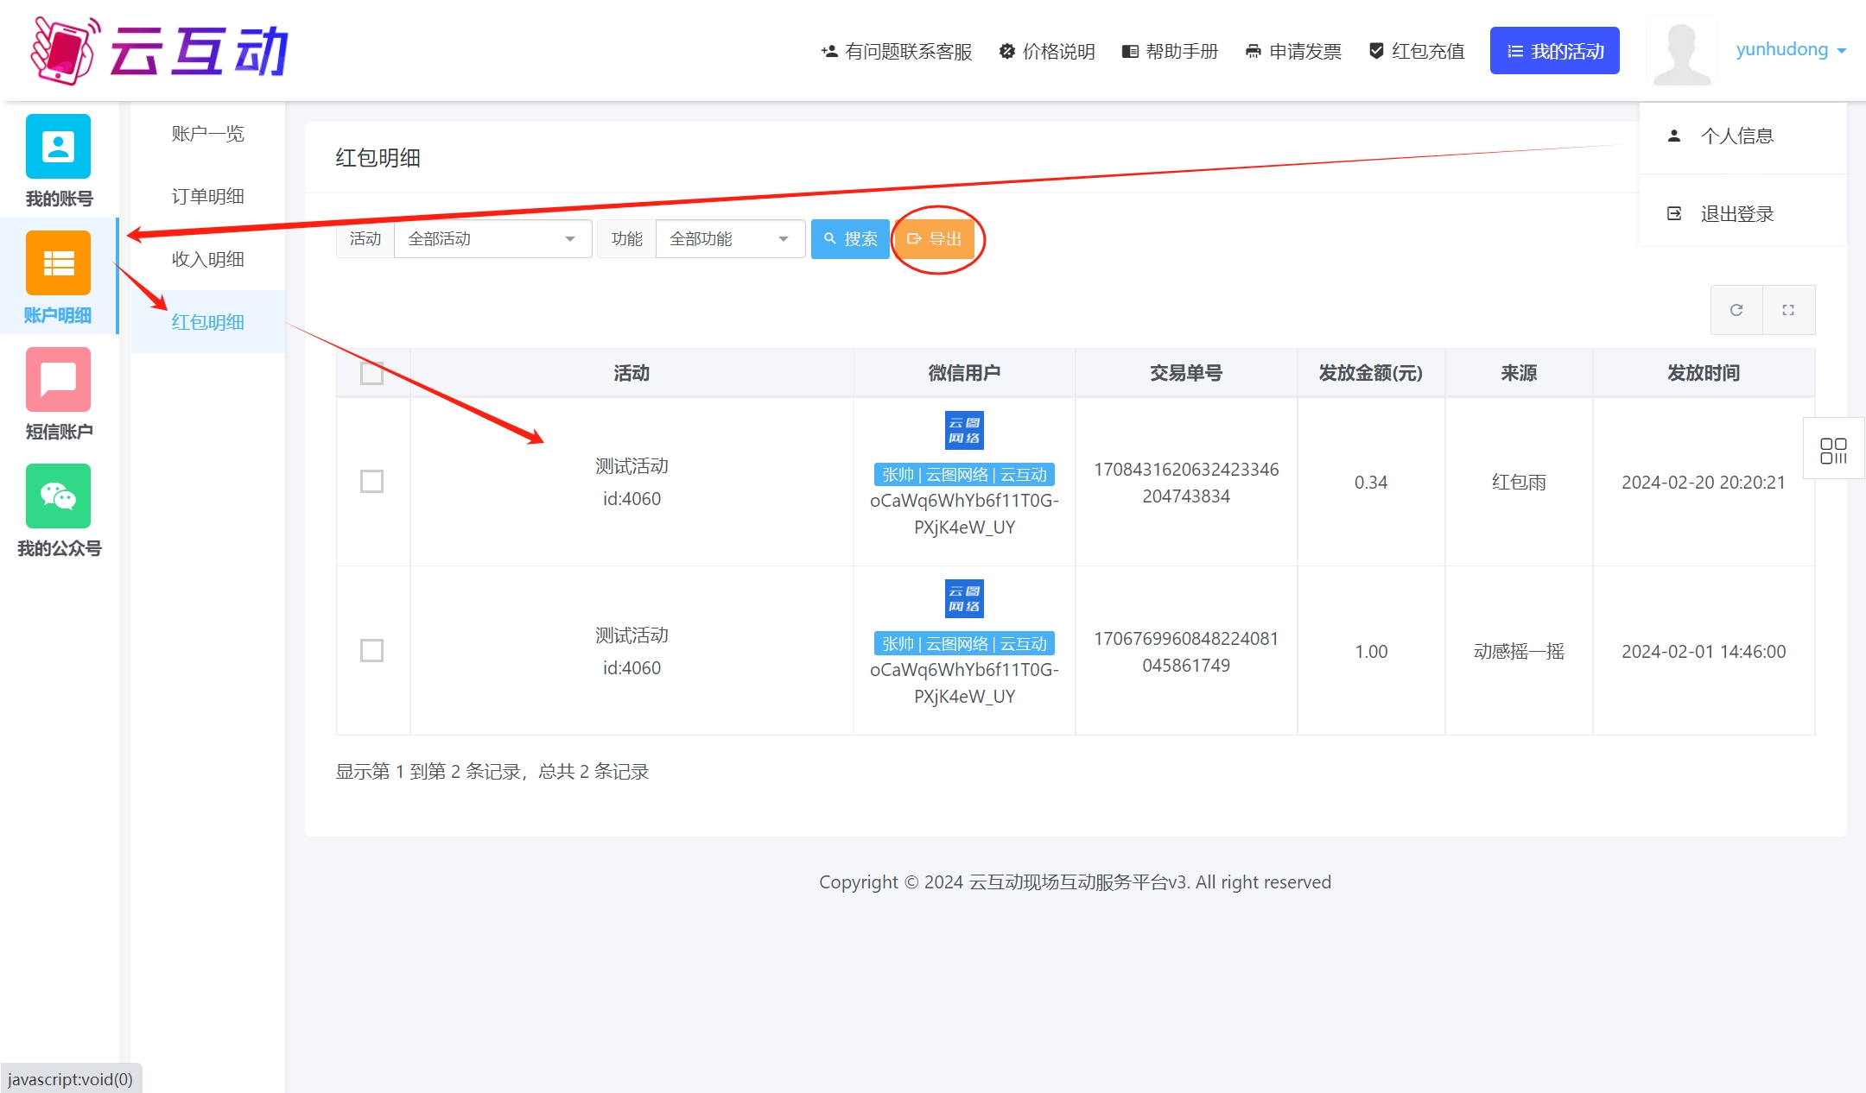
Task: Open 订单明细 in the submenu
Action: 207,197
